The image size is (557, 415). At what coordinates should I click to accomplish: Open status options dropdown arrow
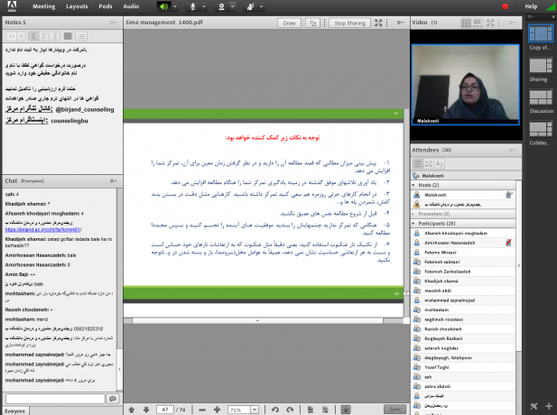(262, 6)
